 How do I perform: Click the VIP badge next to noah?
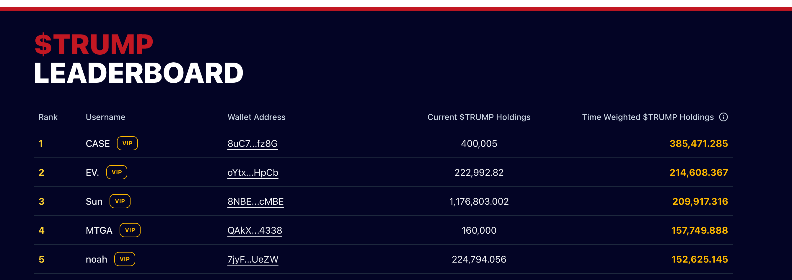pyautogui.click(x=125, y=259)
